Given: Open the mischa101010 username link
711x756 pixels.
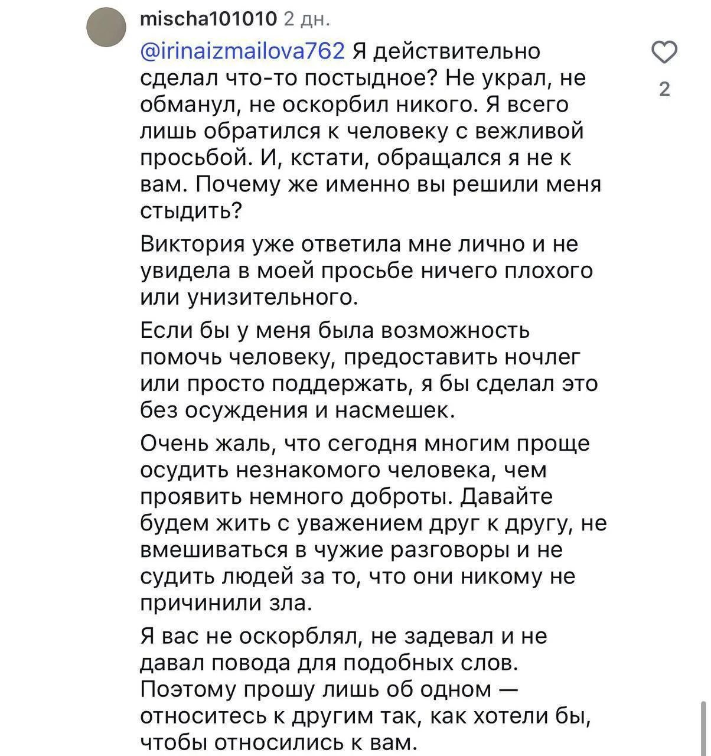Looking at the screenshot, I should tap(209, 19).
